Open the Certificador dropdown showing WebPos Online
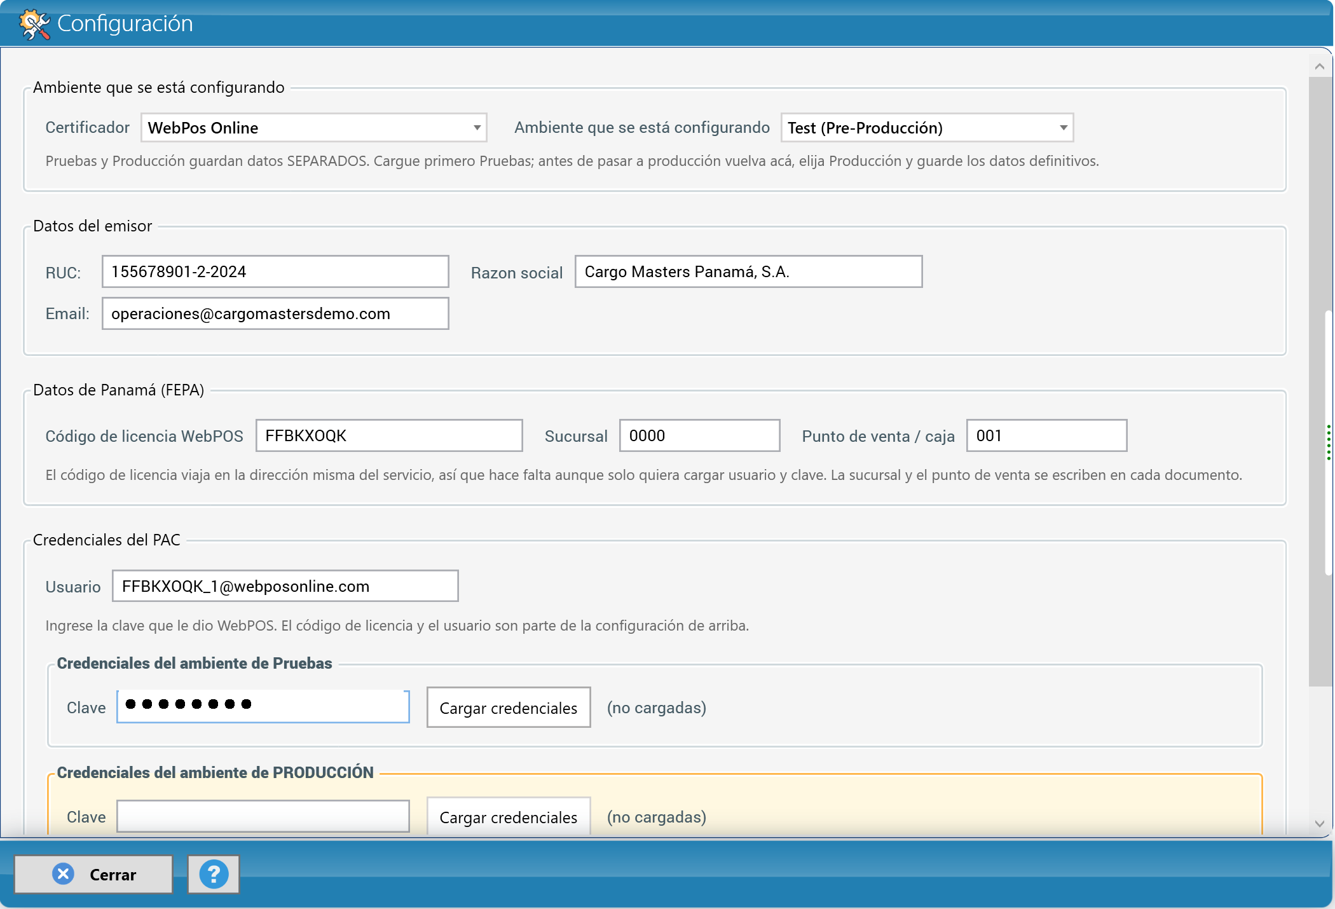1335x909 pixels. tap(314, 128)
